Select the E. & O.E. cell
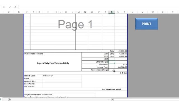The height and width of the screenshot is (101, 179). tap(123, 73)
